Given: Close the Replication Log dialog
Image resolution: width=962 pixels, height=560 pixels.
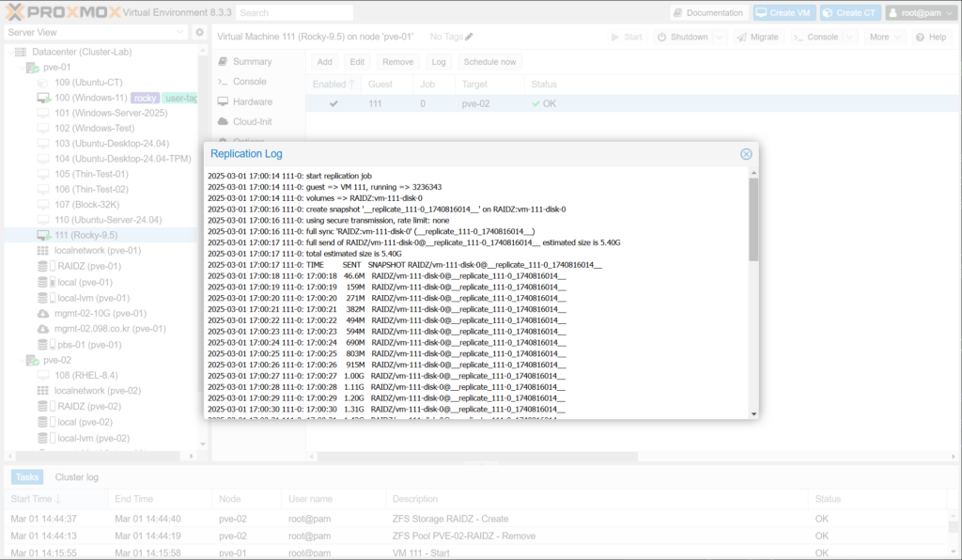Looking at the screenshot, I should (x=746, y=154).
